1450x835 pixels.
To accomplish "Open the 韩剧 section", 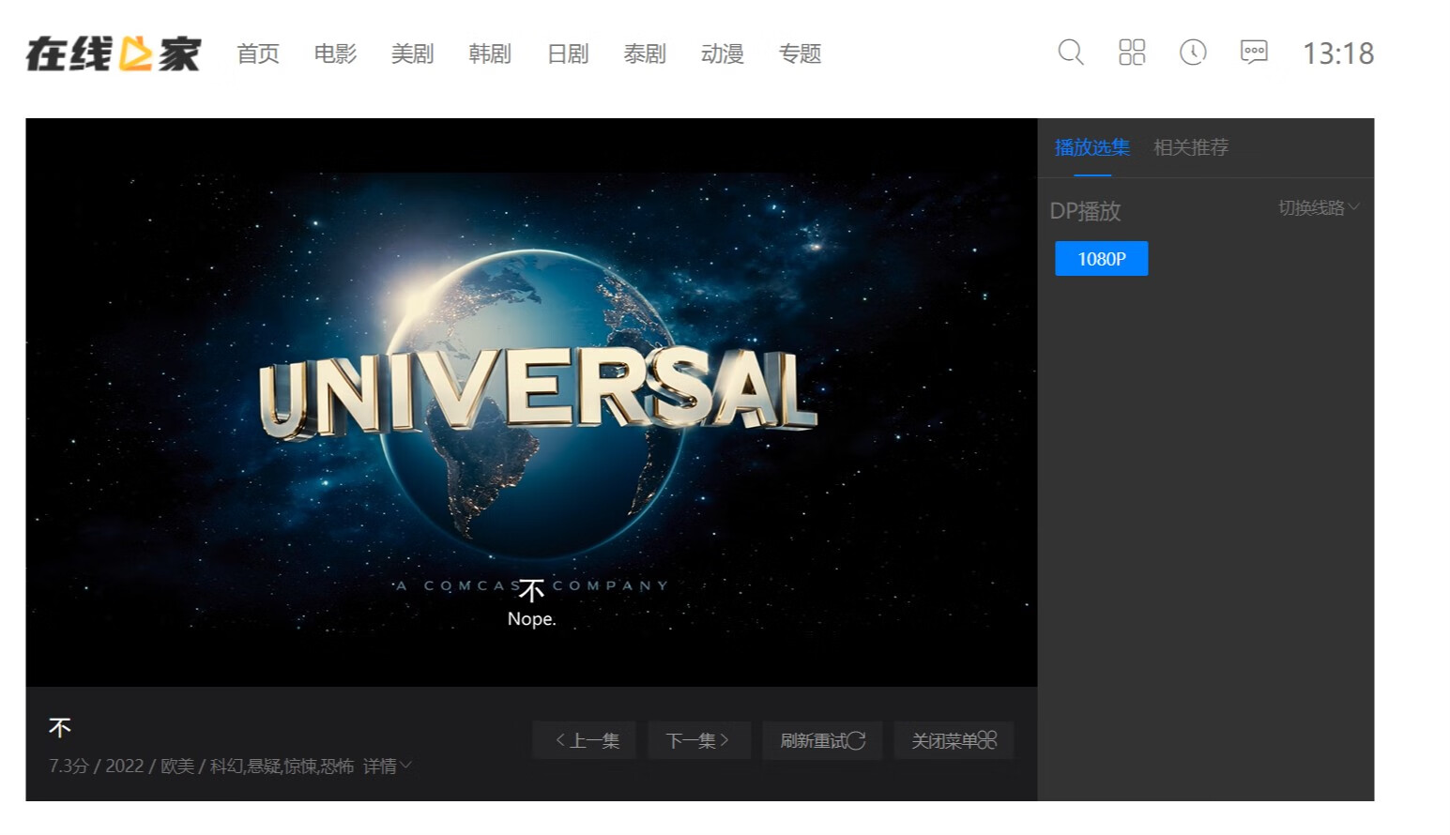I will (x=490, y=54).
